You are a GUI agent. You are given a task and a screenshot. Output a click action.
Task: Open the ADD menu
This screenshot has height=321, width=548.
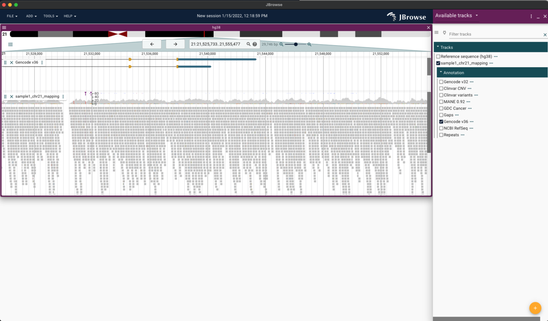[32, 16]
